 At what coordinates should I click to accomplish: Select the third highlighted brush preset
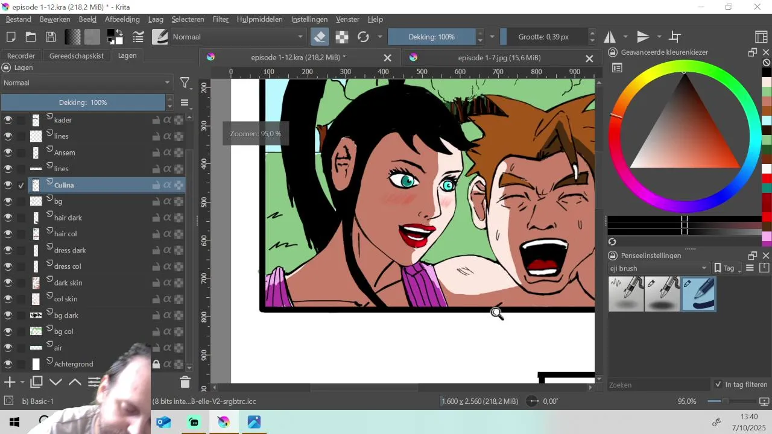tap(698, 294)
